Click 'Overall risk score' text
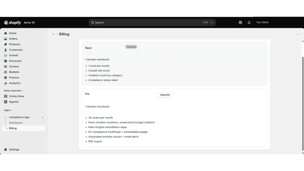 [99, 70]
